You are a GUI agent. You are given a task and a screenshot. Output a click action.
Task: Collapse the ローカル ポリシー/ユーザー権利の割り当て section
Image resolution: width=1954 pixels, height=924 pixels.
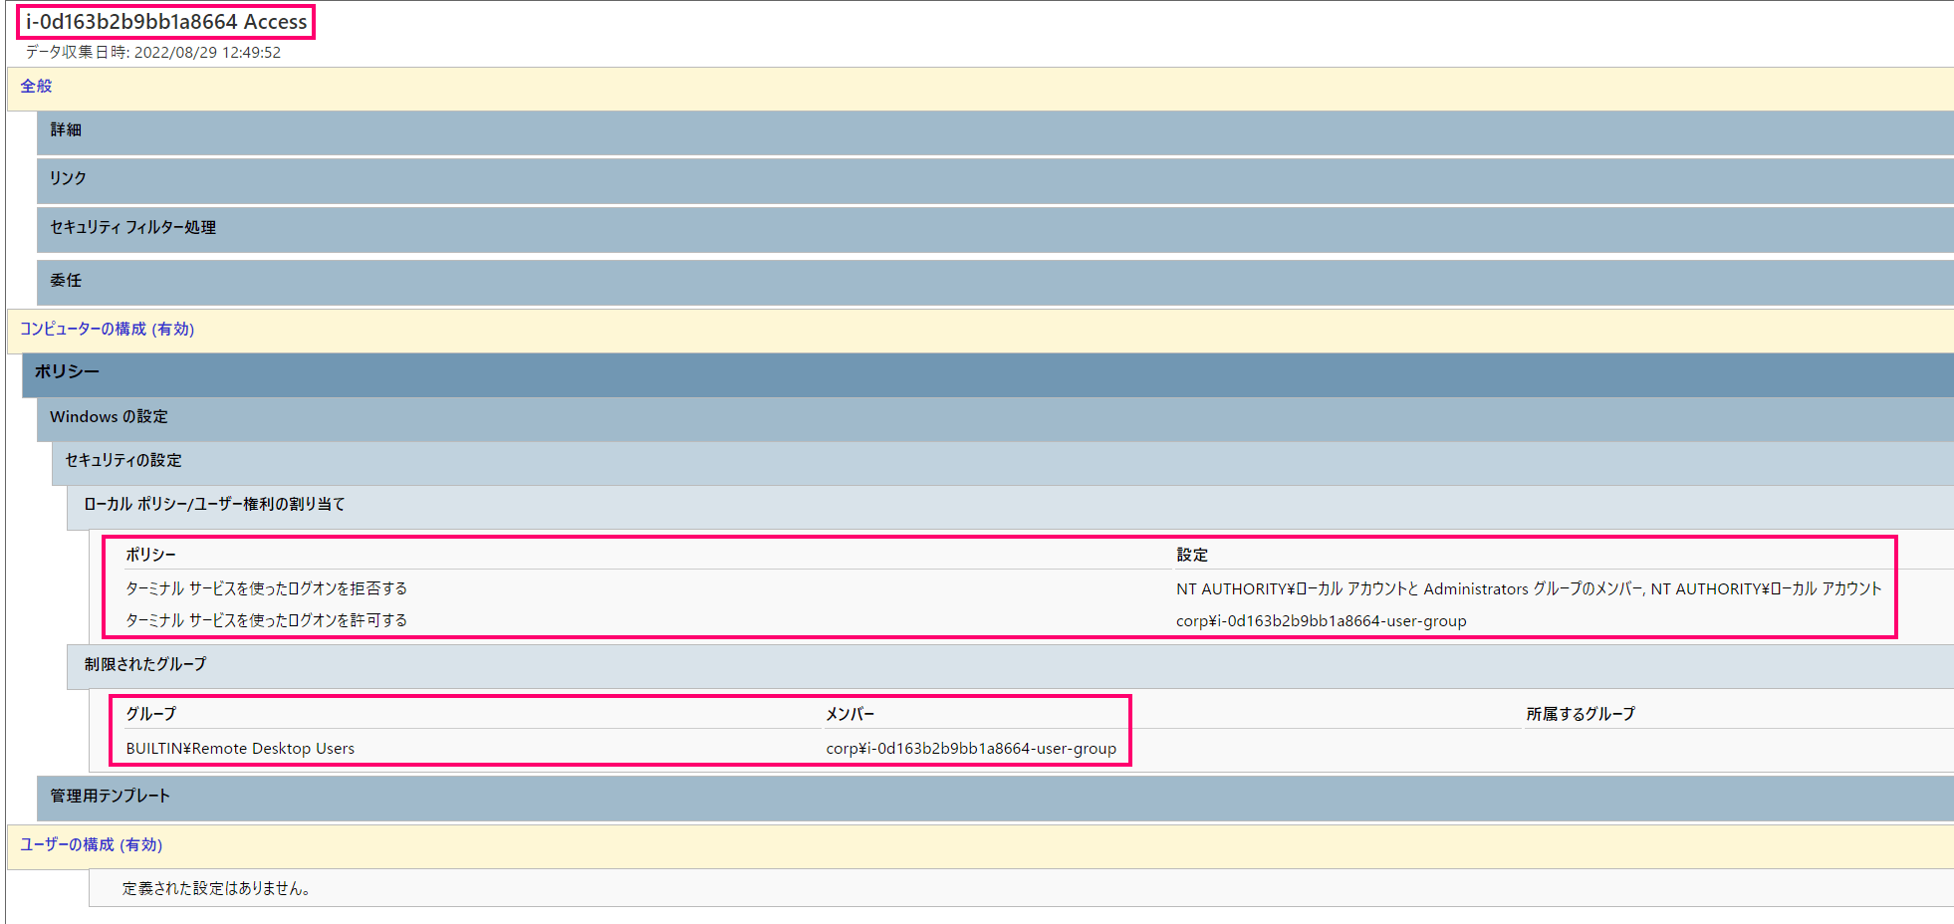click(x=212, y=505)
